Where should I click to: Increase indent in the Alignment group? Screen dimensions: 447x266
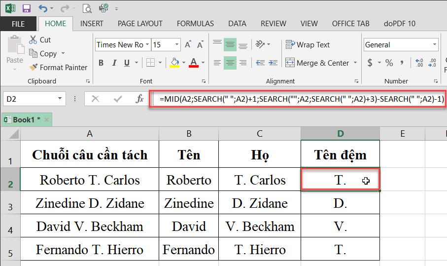tap(273, 63)
